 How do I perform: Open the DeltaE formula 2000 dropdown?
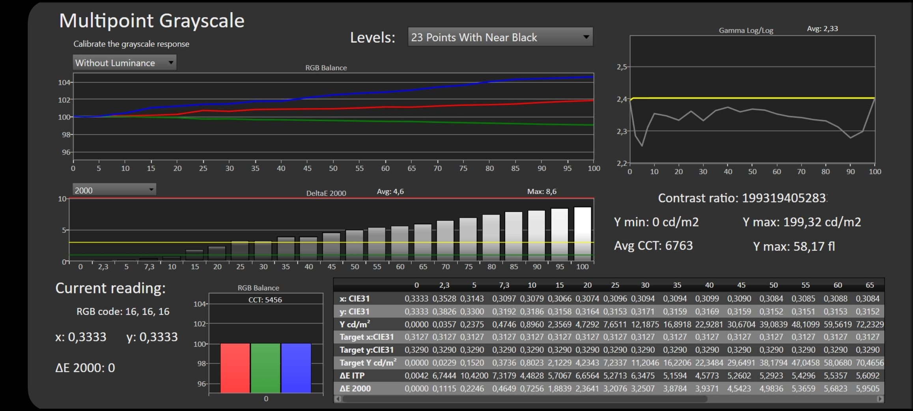114,190
